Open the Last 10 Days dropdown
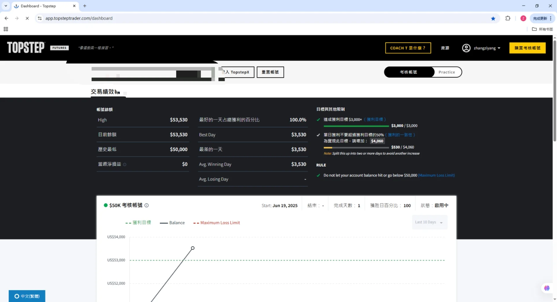557x302 pixels. (x=430, y=222)
